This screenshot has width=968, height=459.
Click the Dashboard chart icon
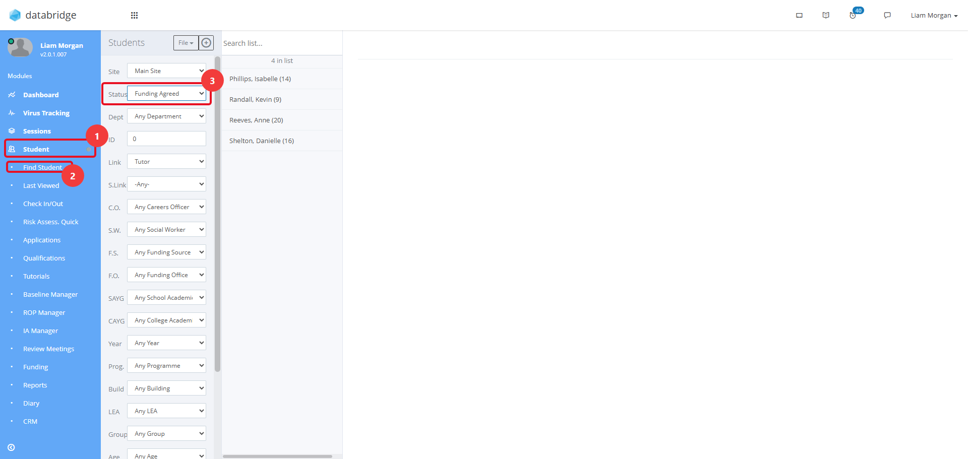click(x=12, y=95)
